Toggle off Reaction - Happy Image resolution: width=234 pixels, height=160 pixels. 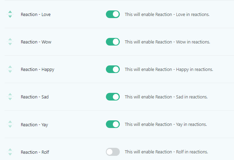click(113, 69)
